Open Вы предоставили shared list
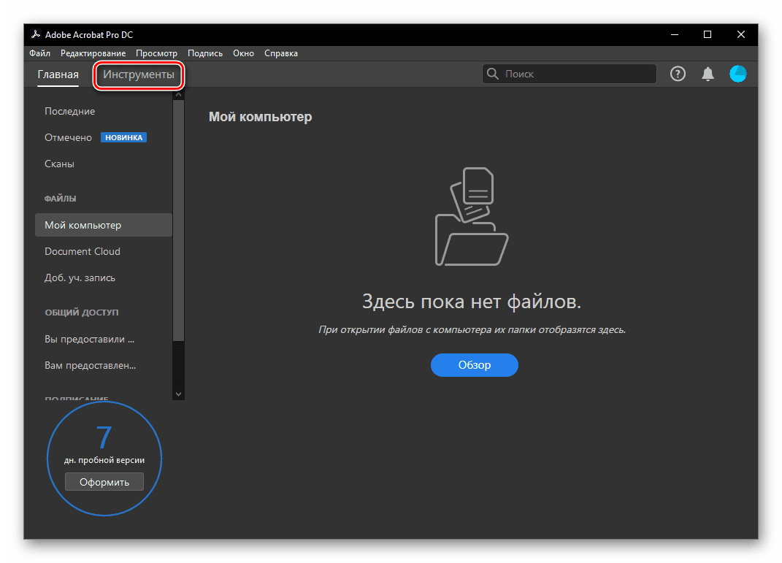Image resolution: width=782 pixels, height=563 pixels. point(89,339)
